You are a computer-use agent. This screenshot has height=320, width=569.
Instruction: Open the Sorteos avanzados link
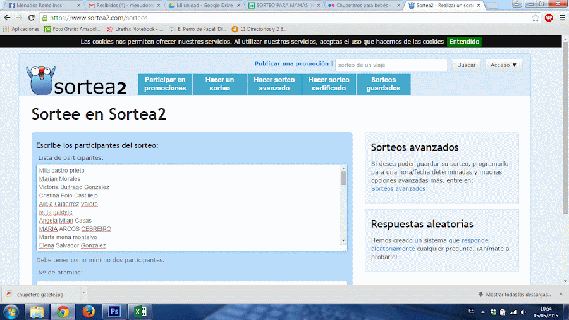[398, 188]
